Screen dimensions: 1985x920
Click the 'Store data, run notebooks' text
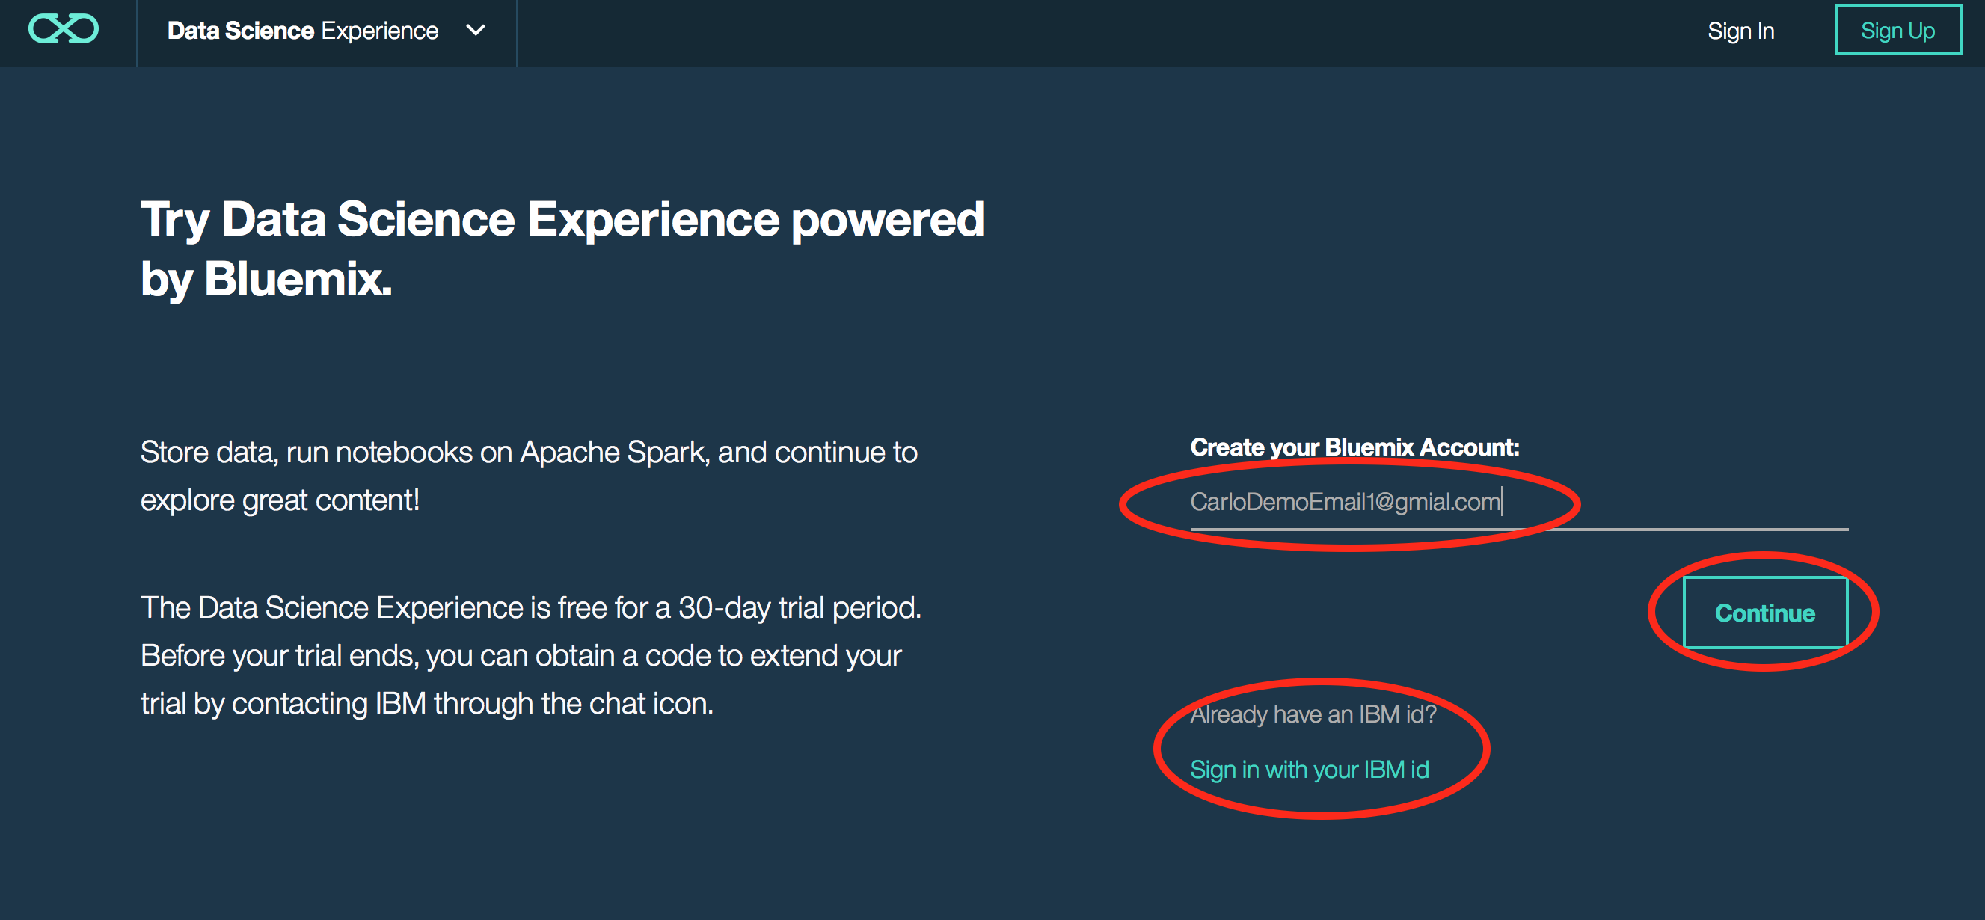(306, 453)
